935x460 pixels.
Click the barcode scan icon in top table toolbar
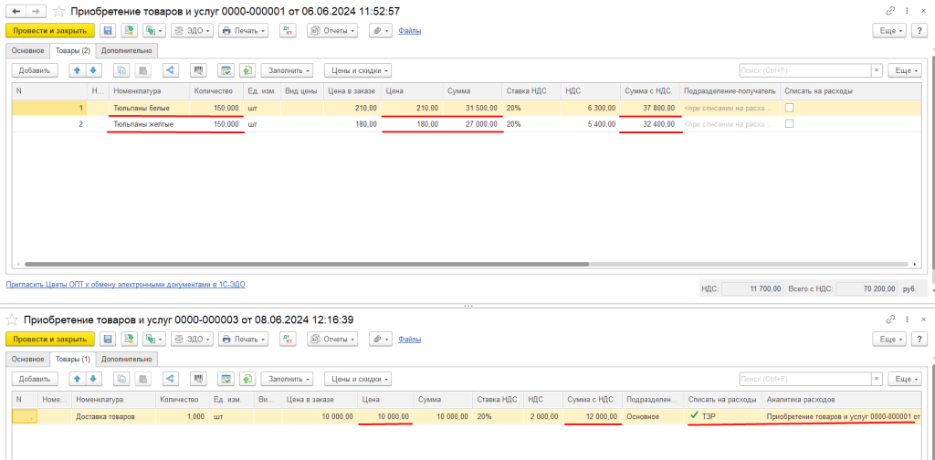(x=198, y=70)
